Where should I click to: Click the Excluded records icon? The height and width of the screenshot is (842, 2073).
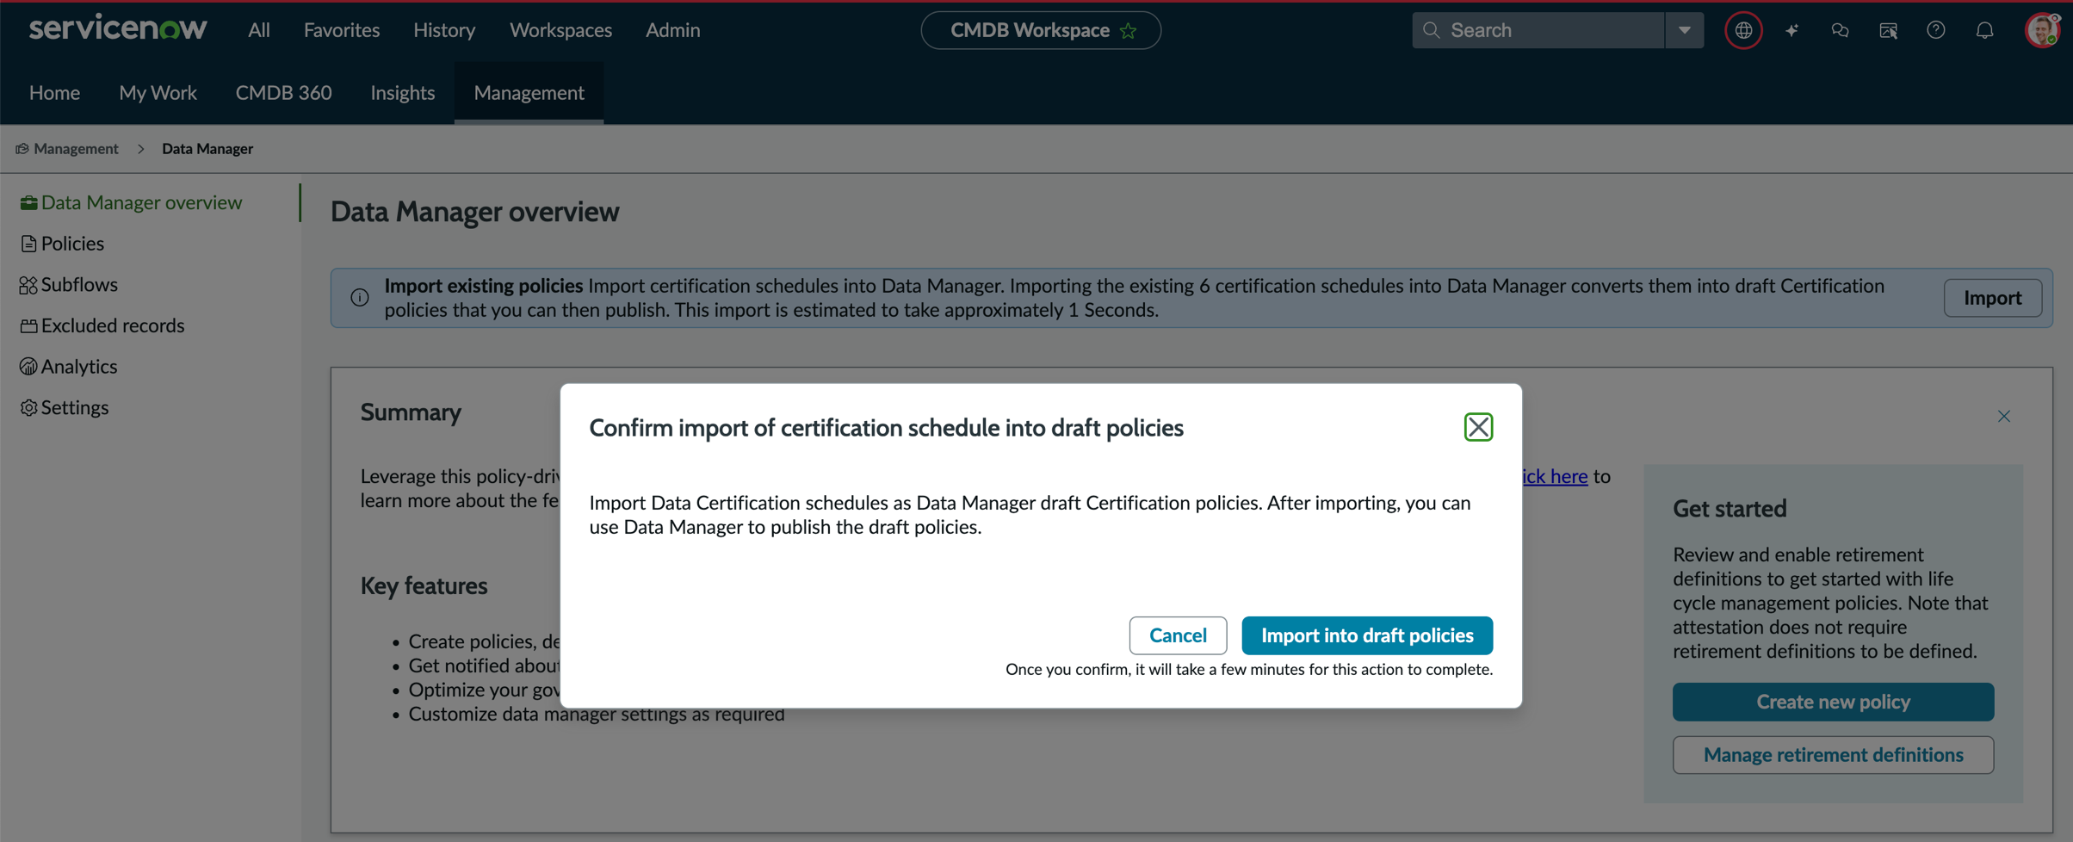tap(28, 325)
